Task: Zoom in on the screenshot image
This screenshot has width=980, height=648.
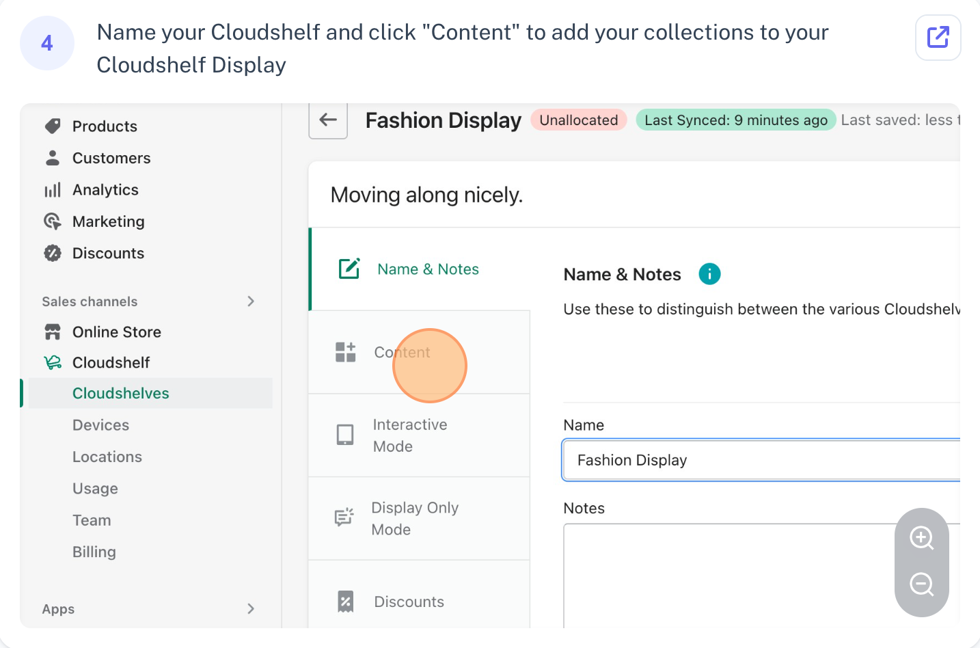Action: (x=921, y=538)
